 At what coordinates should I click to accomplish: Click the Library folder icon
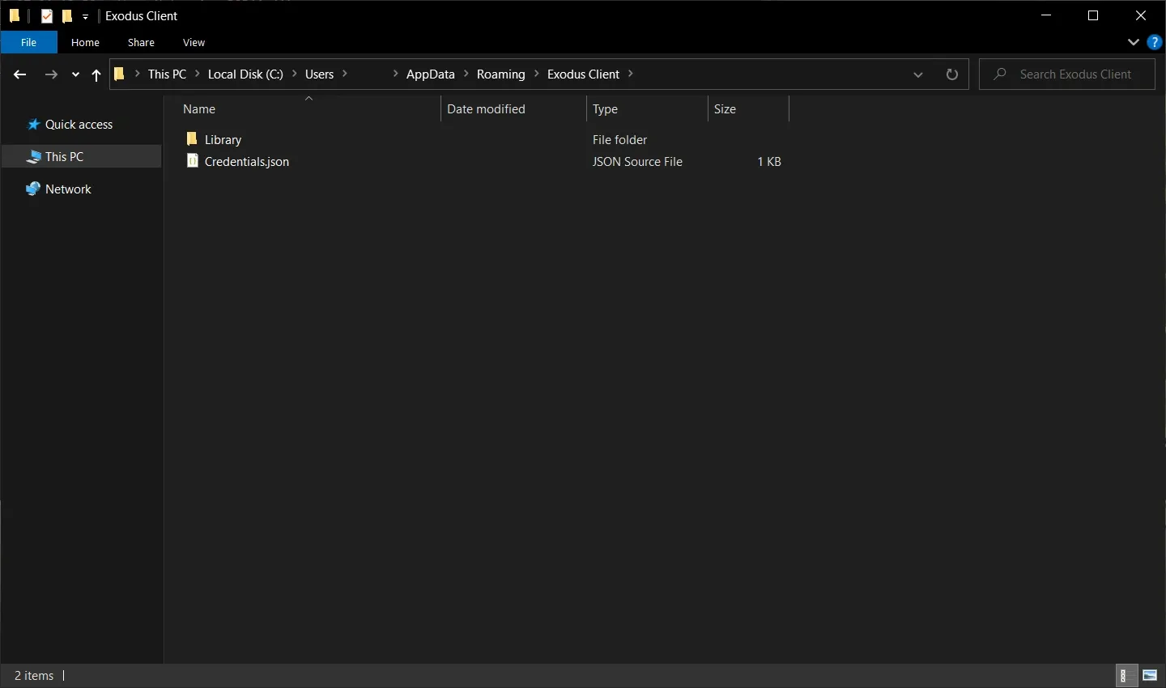(x=192, y=139)
